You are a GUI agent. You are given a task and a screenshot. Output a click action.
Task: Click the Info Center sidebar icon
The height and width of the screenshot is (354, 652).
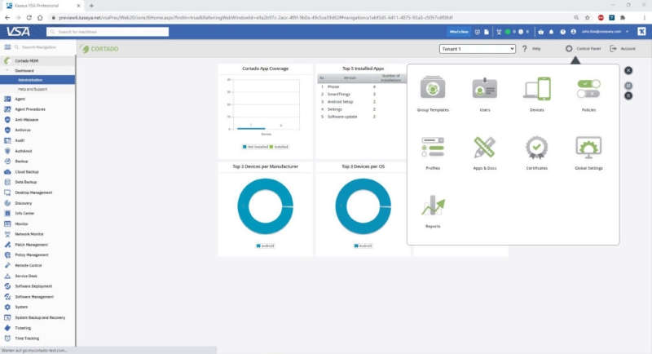coord(7,214)
